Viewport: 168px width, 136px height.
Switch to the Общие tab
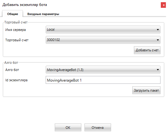[x=13, y=14]
